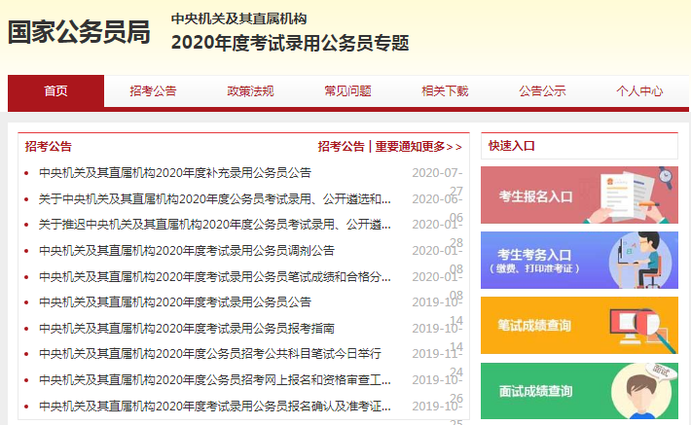Open the 个人中心 tab
Image resolution: width=691 pixels, height=425 pixels.
639,91
